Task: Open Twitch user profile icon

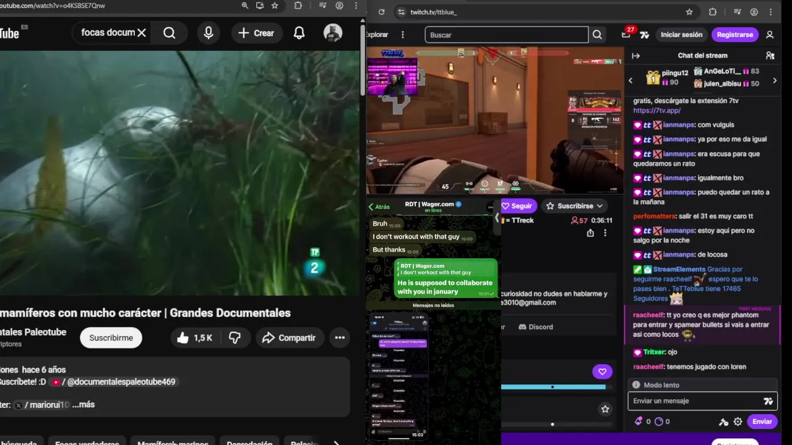Action: click(770, 35)
